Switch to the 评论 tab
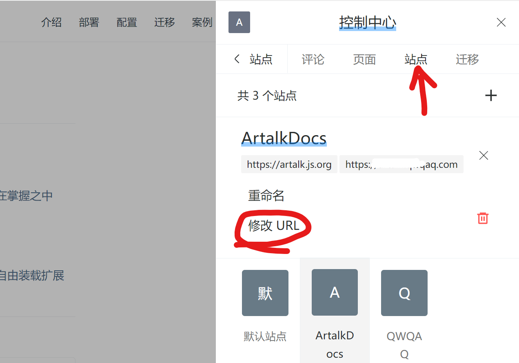Viewport: 519px width, 363px height. (313, 60)
